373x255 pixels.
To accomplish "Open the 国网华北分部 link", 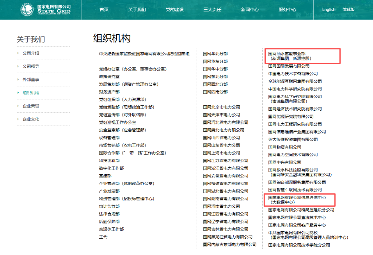I will [x=215, y=54].
